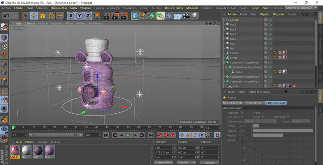Open the Decaimiento Lineal dropdown

point(260,121)
